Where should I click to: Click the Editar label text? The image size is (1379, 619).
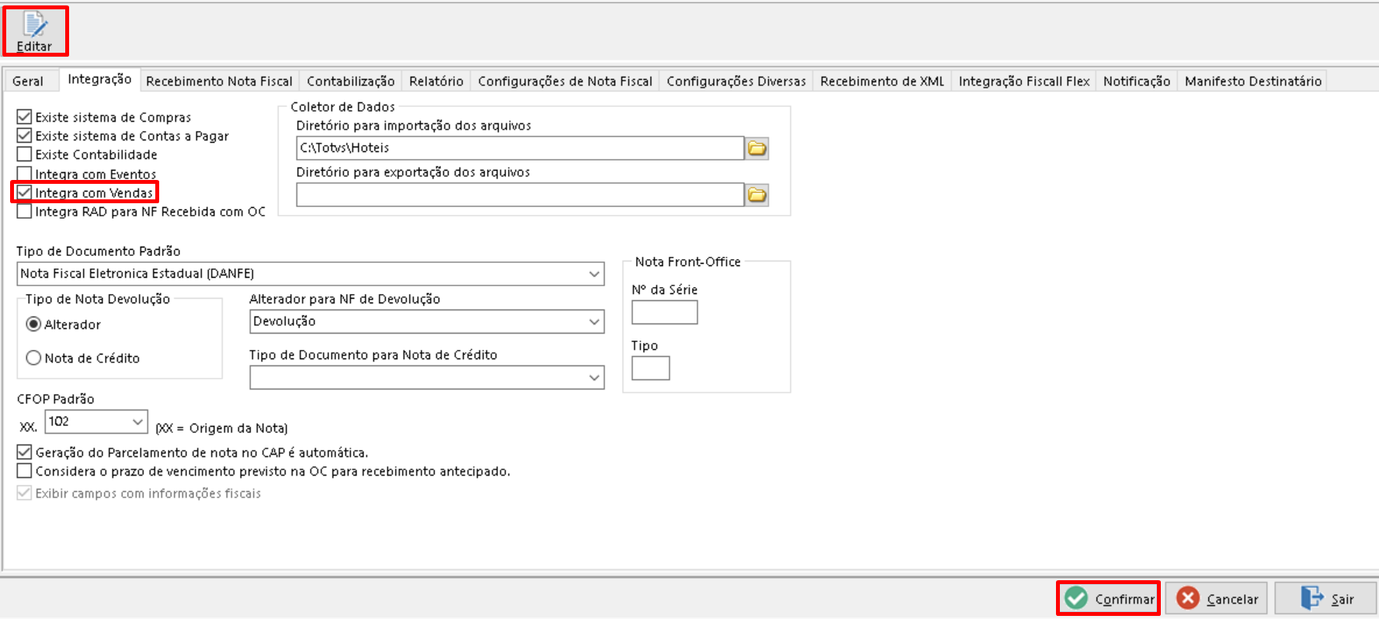point(34,47)
